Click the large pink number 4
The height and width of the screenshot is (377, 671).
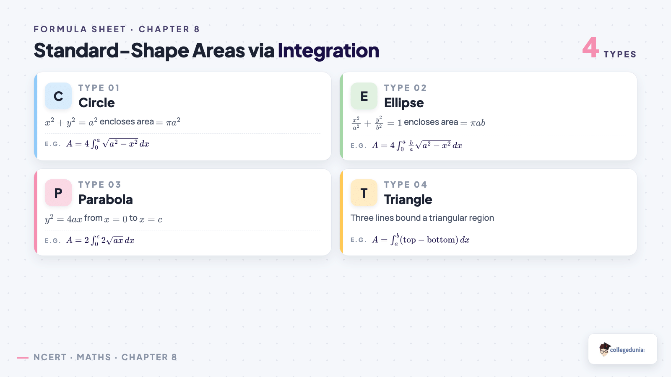(590, 47)
